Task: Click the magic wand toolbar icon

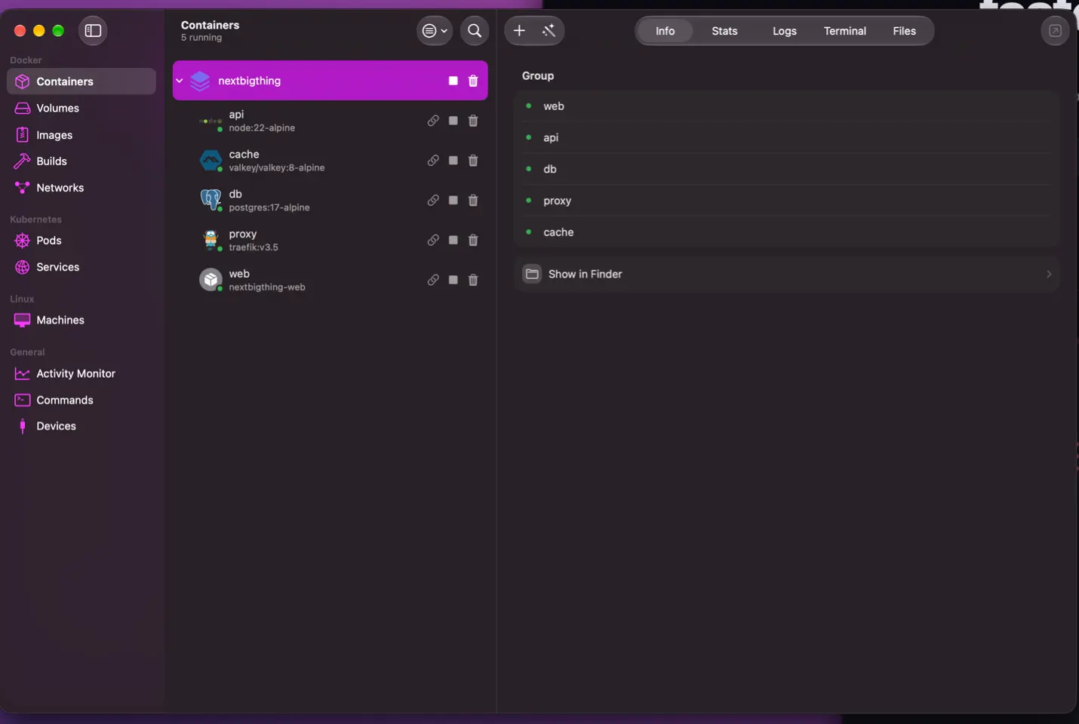Action: 549,31
